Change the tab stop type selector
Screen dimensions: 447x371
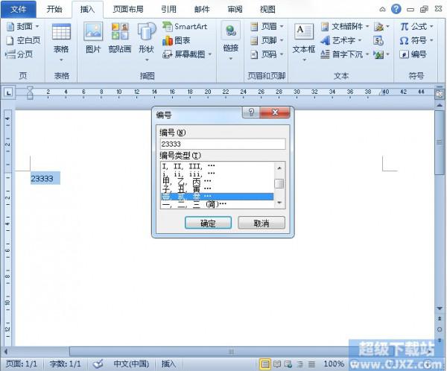[8, 92]
